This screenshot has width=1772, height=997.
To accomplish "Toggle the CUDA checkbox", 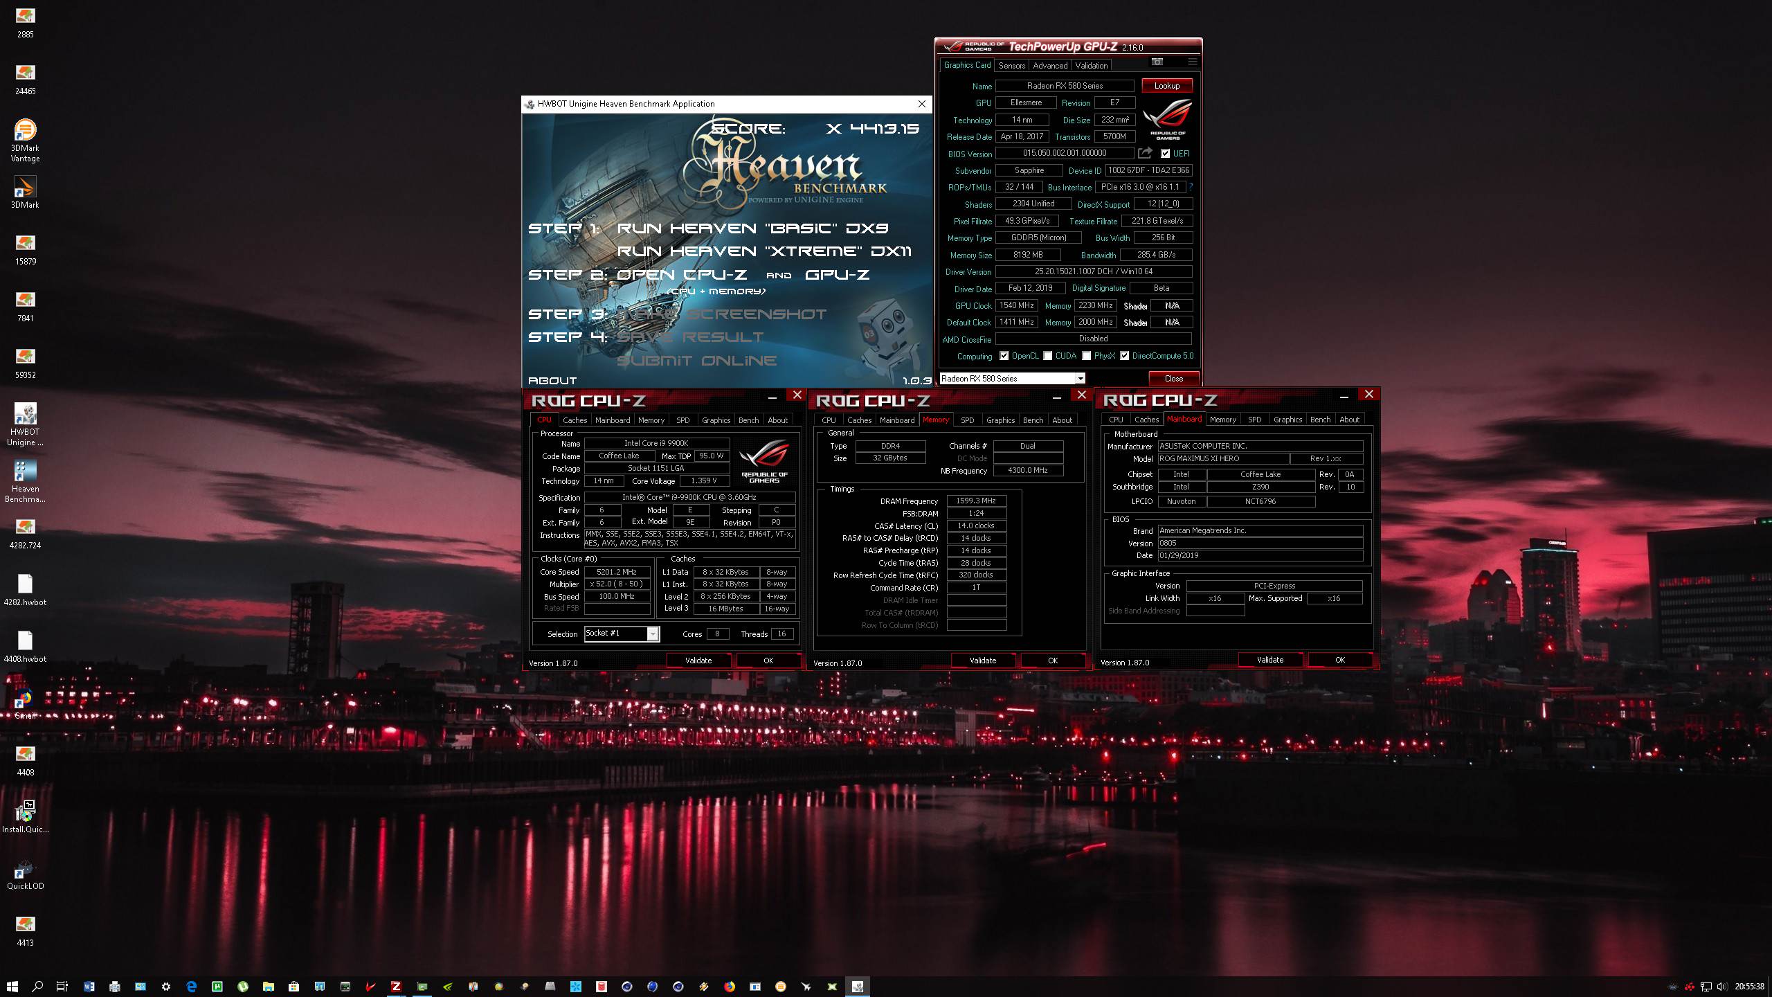I will [1048, 356].
